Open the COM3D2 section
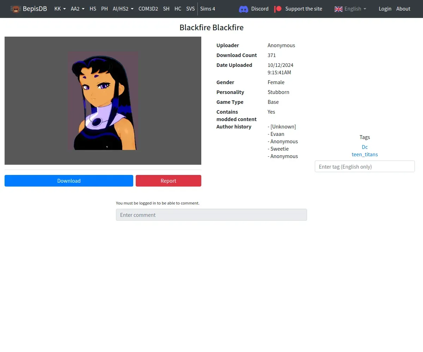423x352 pixels. pyautogui.click(x=148, y=9)
